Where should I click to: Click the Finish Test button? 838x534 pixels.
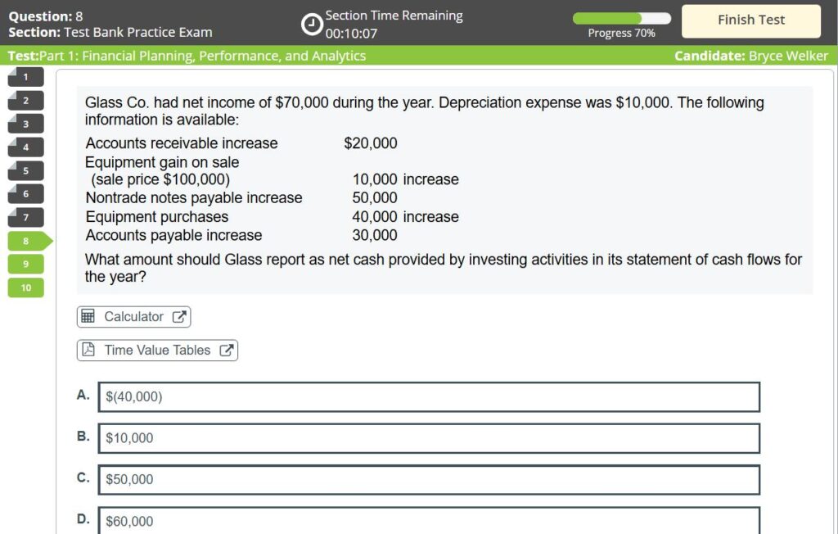pyautogui.click(x=750, y=20)
